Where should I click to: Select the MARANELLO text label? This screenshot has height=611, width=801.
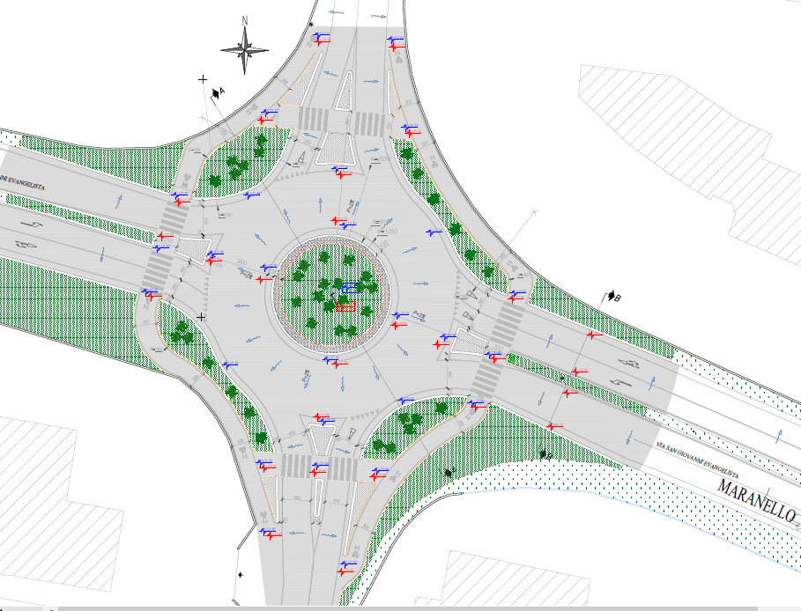click(755, 500)
